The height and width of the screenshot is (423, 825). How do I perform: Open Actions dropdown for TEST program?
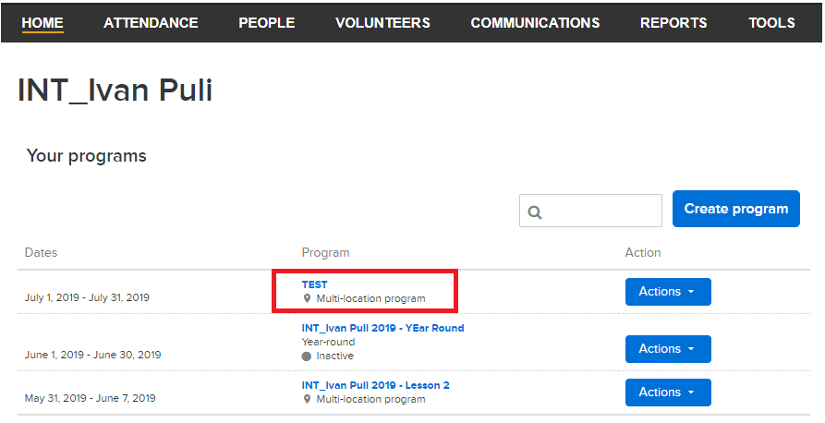(x=668, y=292)
